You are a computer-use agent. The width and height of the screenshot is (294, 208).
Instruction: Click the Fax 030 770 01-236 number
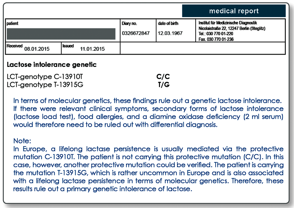click(x=216, y=39)
